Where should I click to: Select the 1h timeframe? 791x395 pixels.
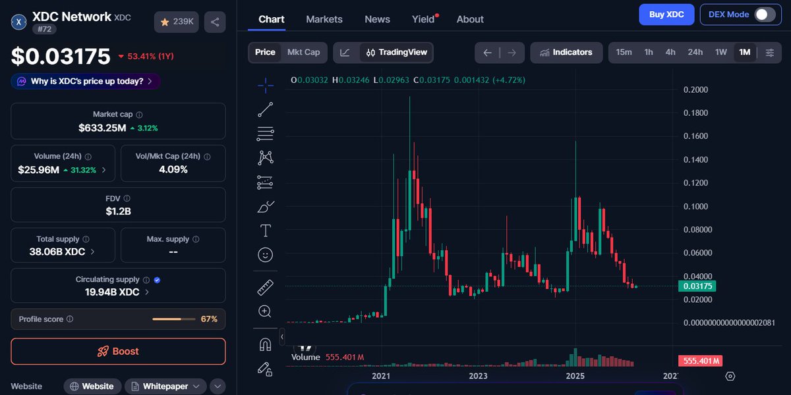(649, 53)
